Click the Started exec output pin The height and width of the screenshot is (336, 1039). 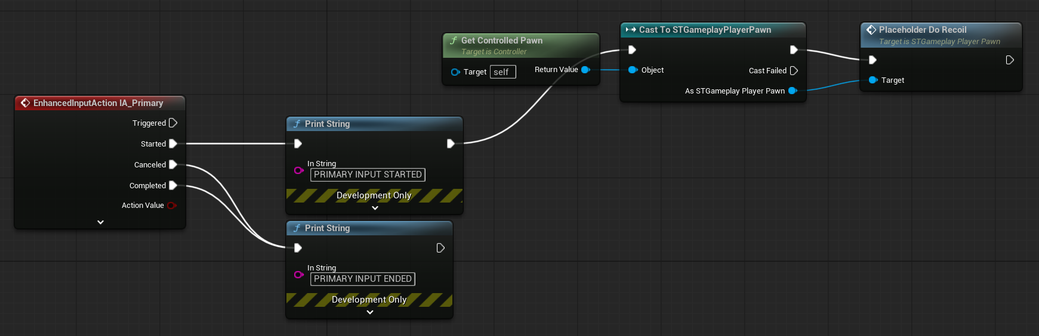[x=173, y=144]
